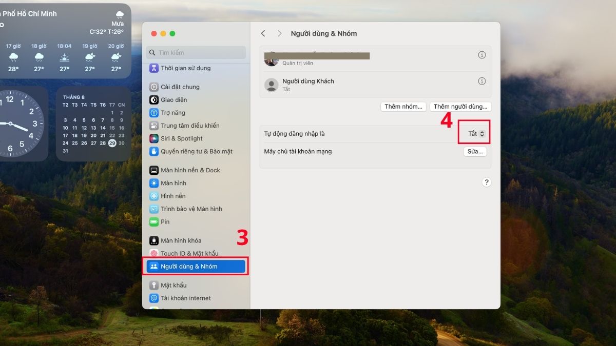The height and width of the screenshot is (346, 616).
Task: Click the Trung tâm điều khiển icon
Action: [x=153, y=126]
